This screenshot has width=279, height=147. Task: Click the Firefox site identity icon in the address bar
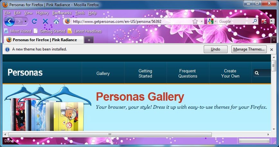click(x=67, y=21)
